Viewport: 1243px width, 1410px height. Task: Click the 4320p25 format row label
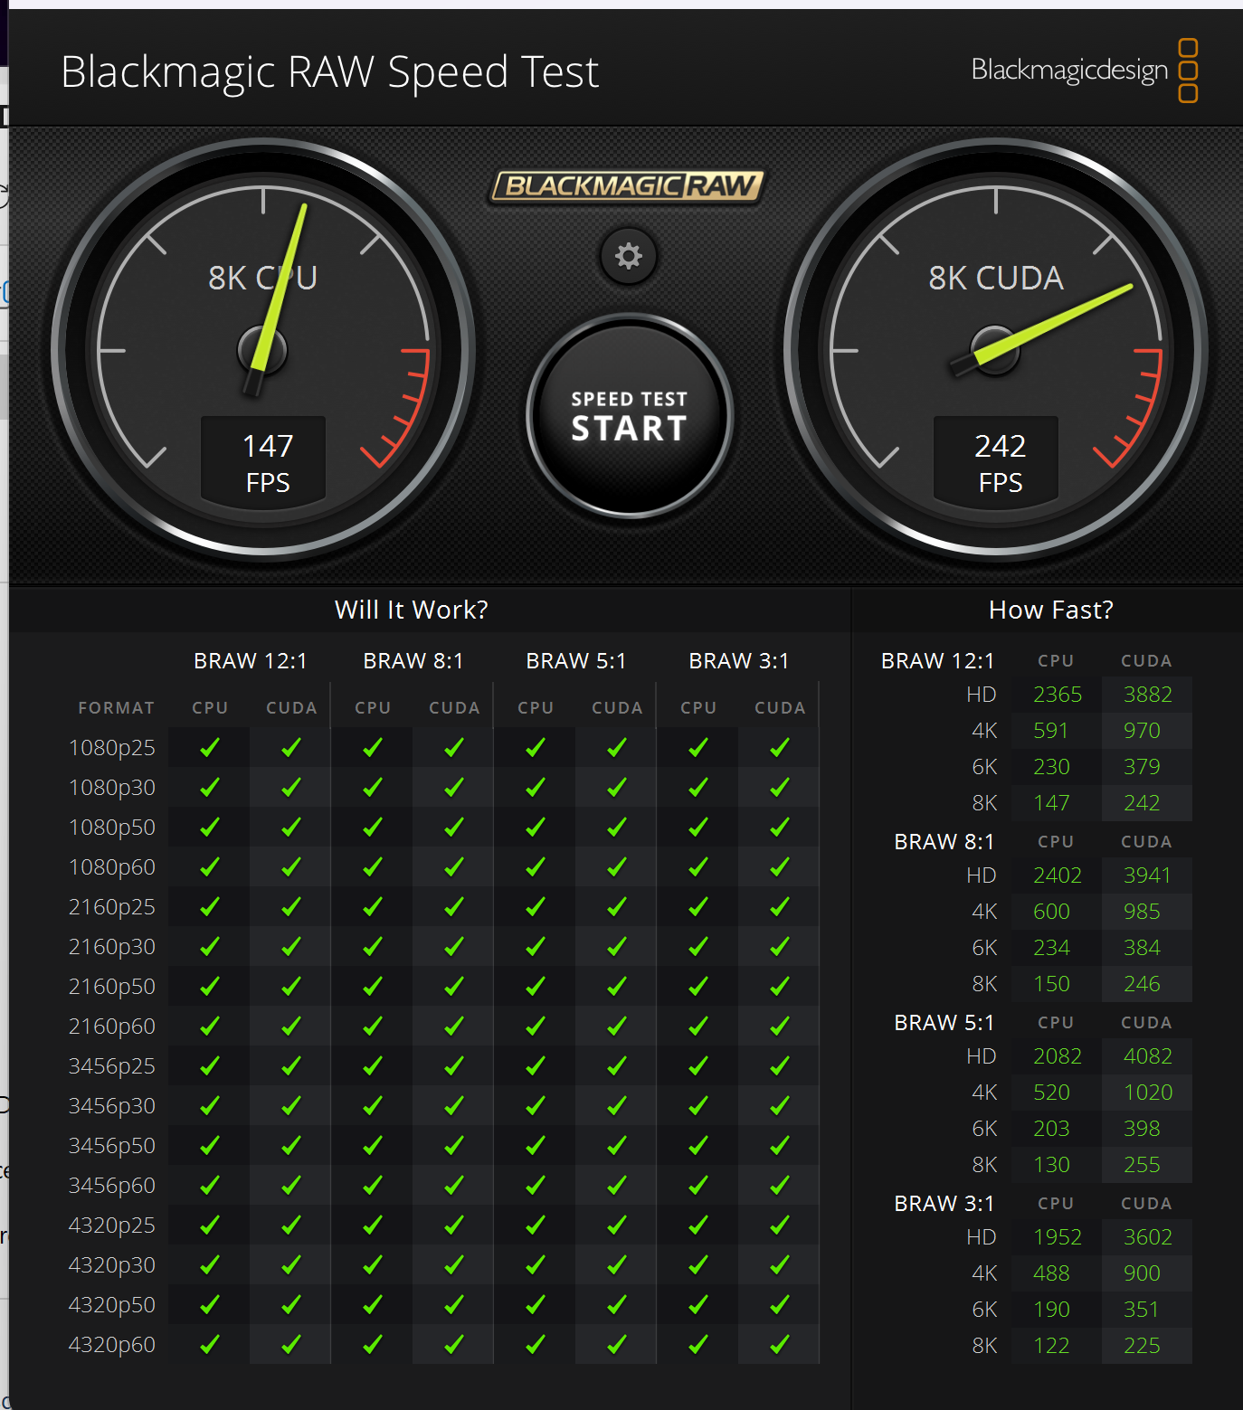[112, 1225]
